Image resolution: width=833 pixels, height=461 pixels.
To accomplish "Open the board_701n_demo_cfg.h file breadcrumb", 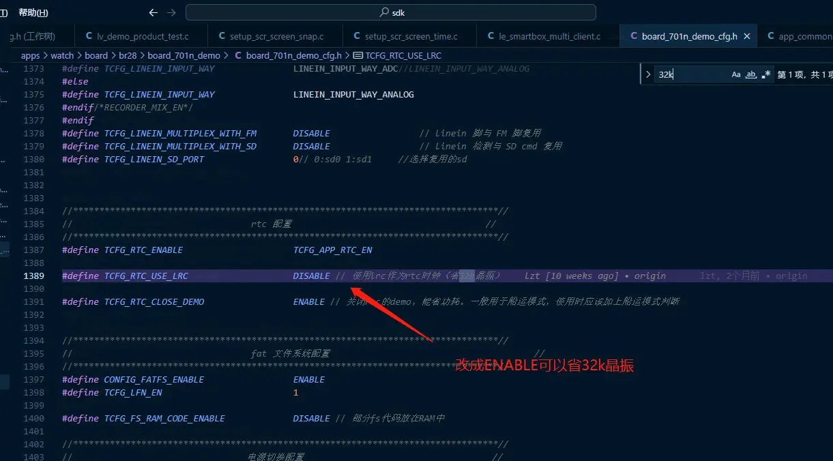I will point(294,55).
